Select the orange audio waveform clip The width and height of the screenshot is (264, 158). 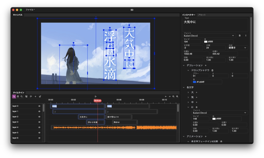pyautogui.click(x=114, y=128)
